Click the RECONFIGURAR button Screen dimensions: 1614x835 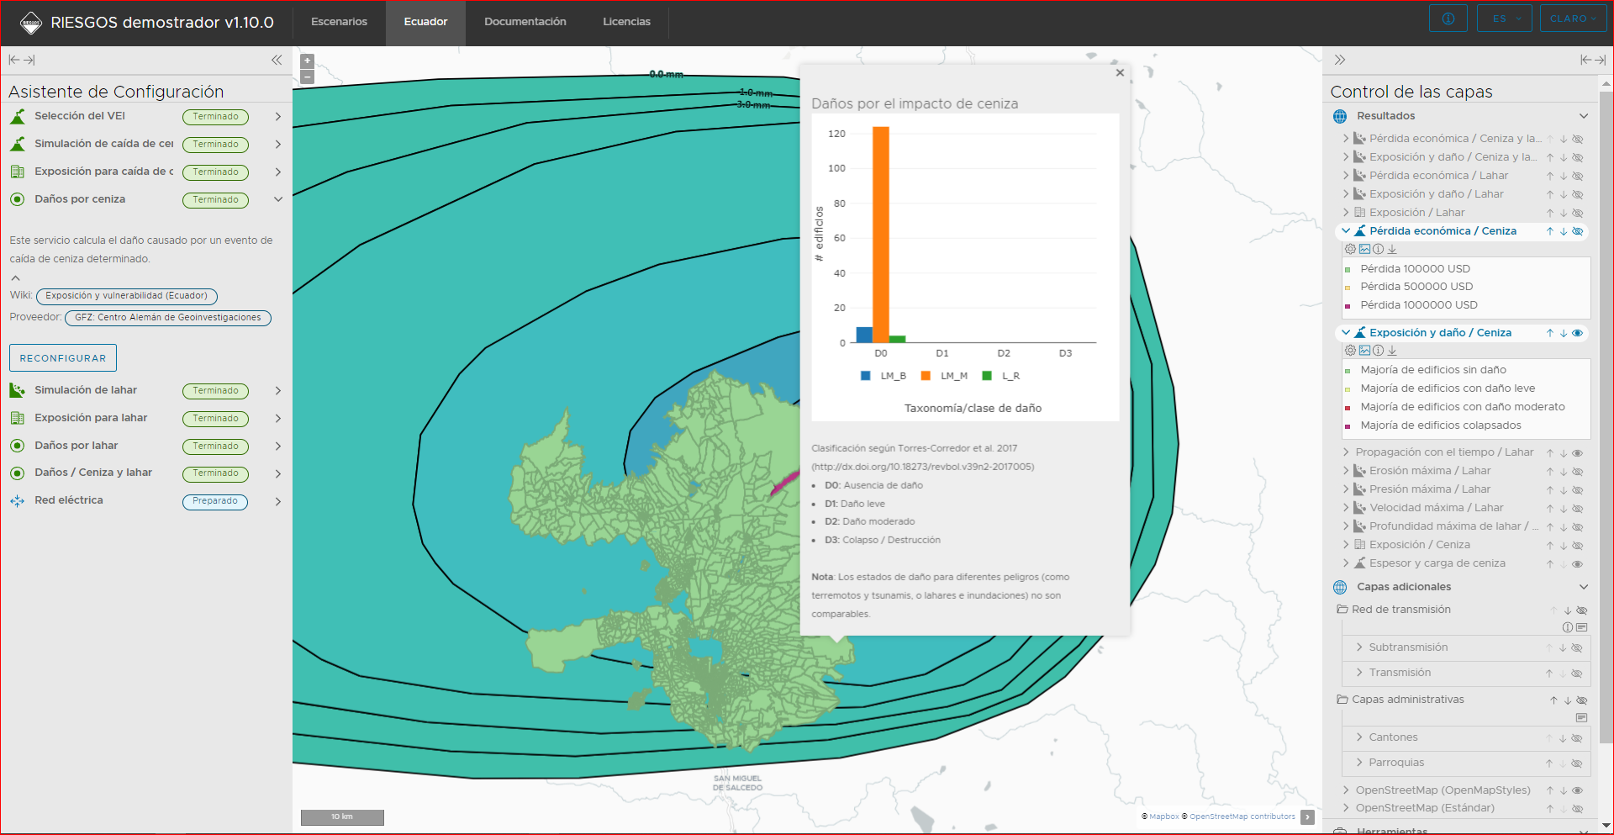(63, 358)
